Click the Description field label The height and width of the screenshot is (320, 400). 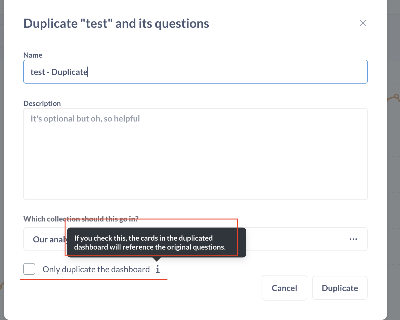tap(42, 103)
